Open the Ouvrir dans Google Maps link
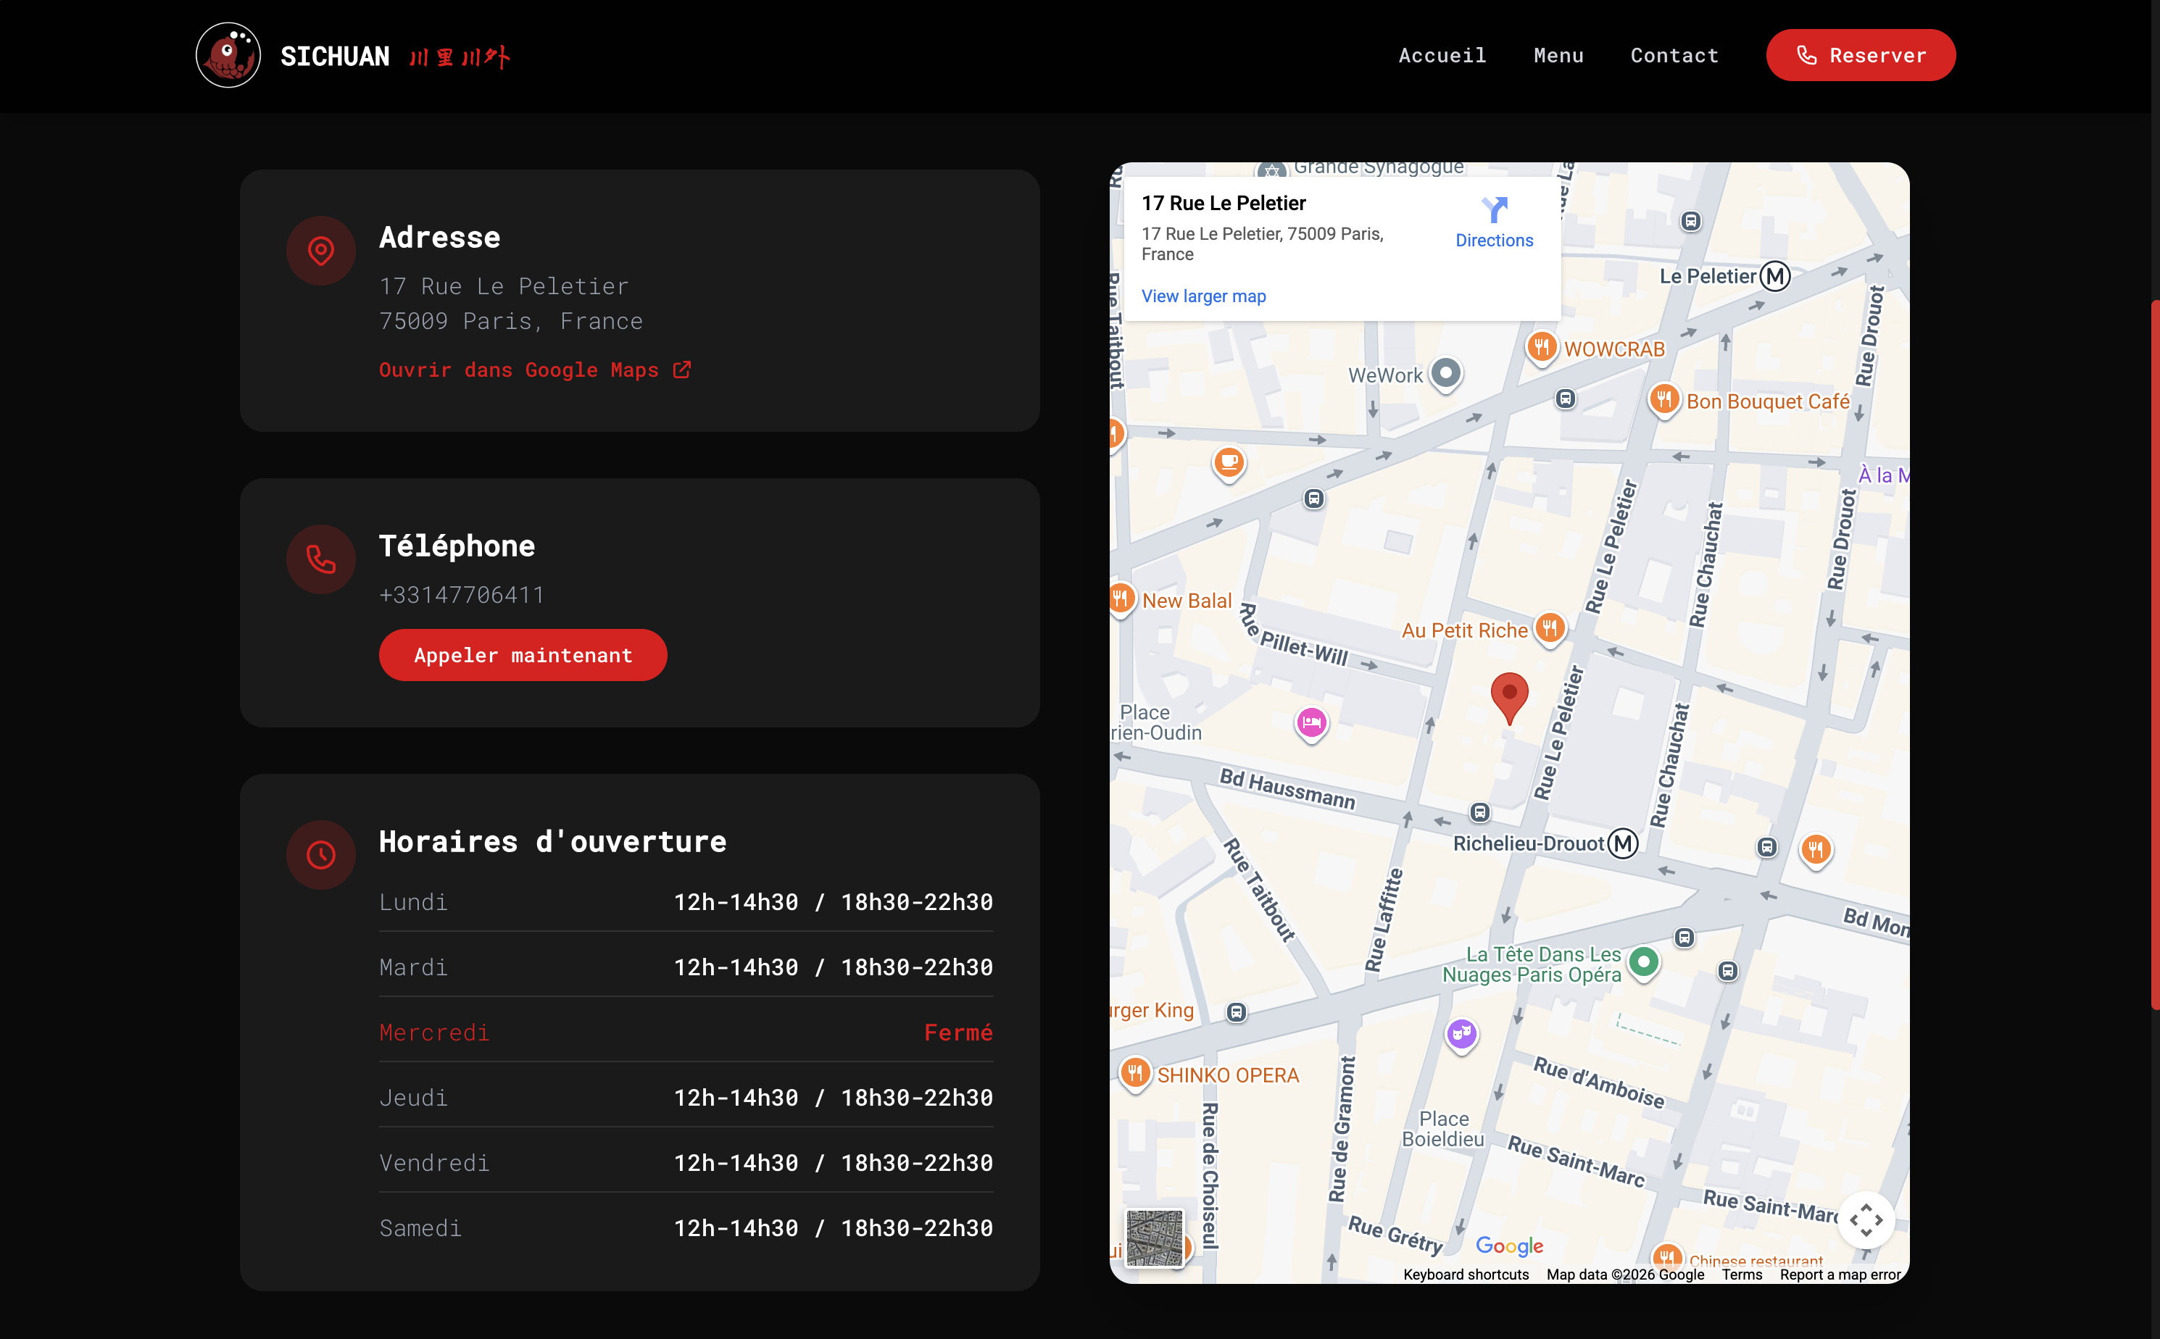 [534, 370]
